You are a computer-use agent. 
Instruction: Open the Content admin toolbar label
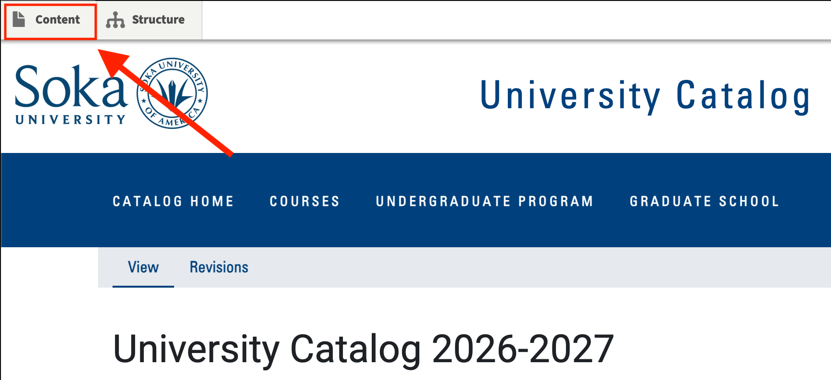coord(57,20)
